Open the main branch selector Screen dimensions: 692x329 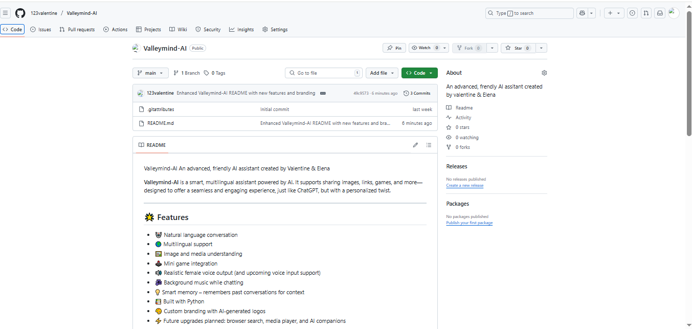(150, 73)
